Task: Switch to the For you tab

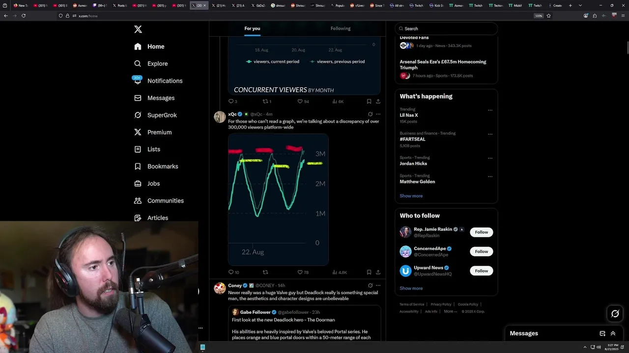Action: coord(253,28)
